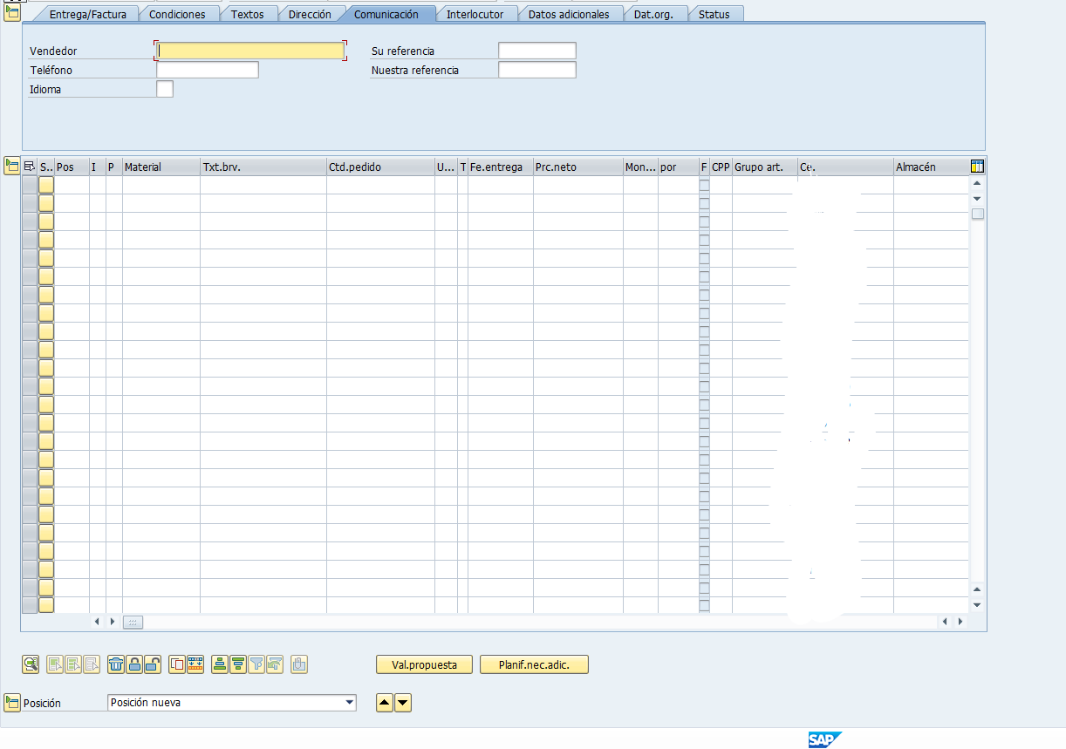Click the Idioma field
The width and height of the screenshot is (1066, 749).
(x=165, y=89)
